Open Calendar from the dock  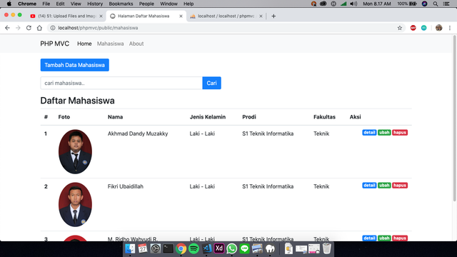click(143, 248)
